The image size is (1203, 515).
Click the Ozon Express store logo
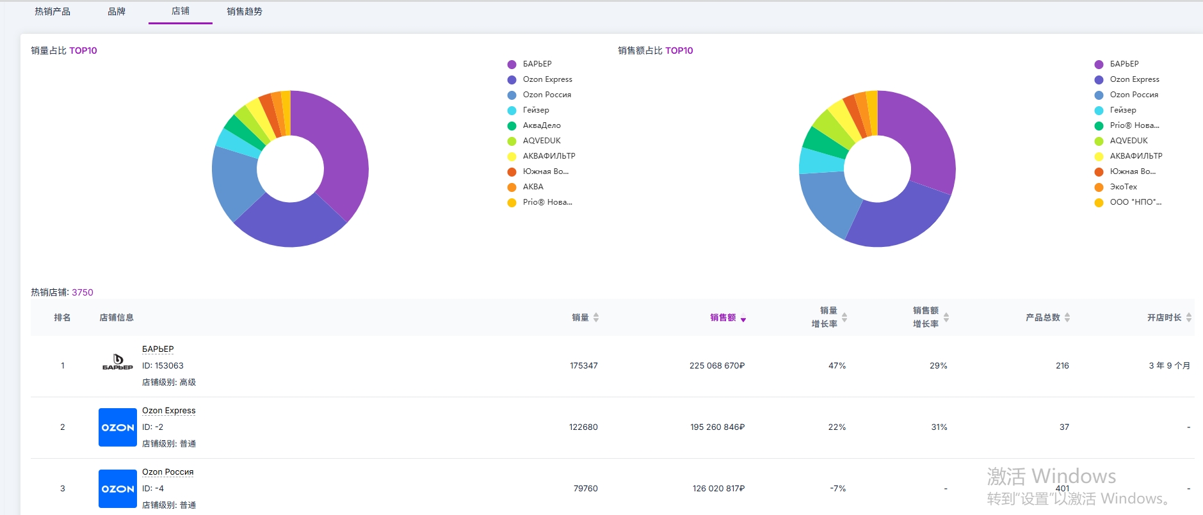coord(118,427)
